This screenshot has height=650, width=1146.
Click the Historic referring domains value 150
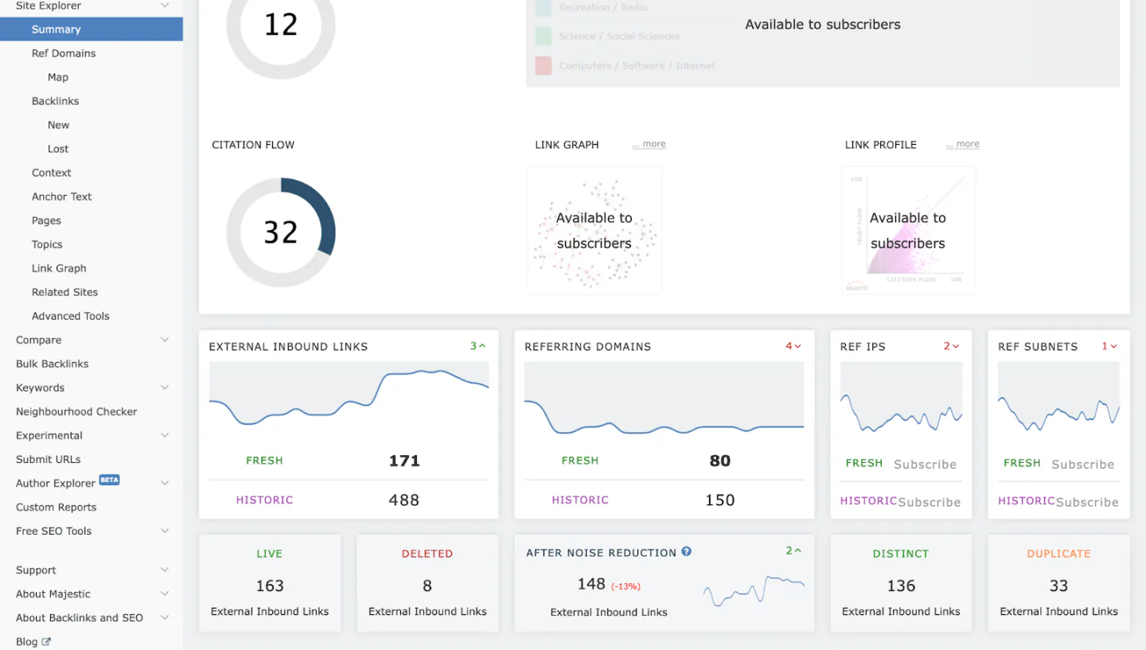(720, 500)
